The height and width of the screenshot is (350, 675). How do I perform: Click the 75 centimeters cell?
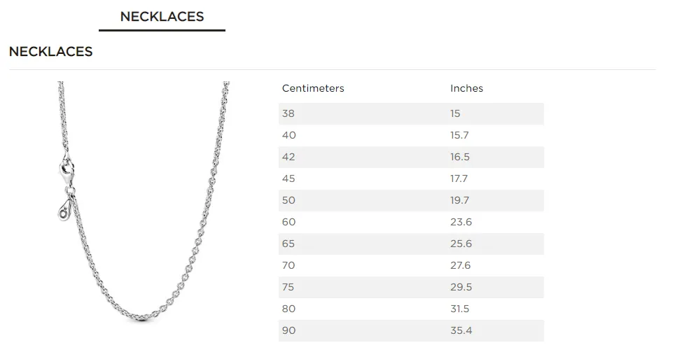pyautogui.click(x=288, y=287)
